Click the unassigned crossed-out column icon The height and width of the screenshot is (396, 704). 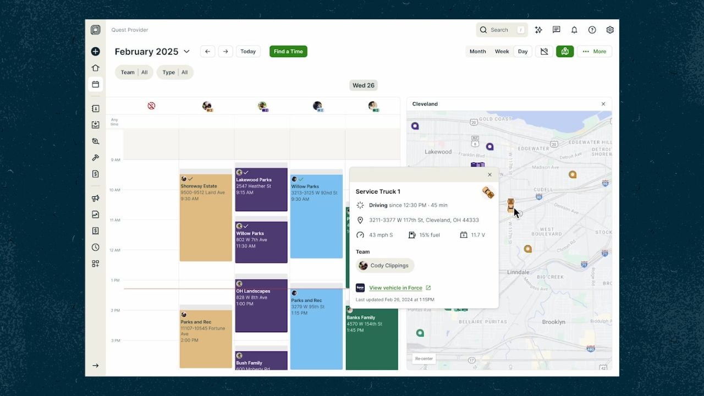tap(151, 106)
